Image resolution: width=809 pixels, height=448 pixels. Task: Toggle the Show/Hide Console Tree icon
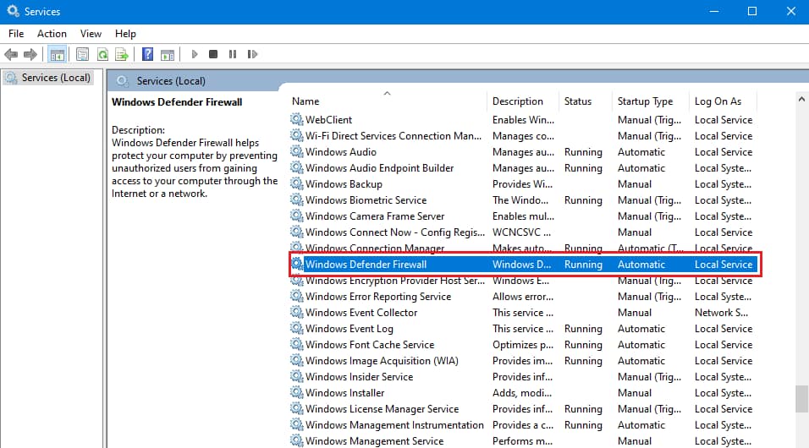(58, 54)
